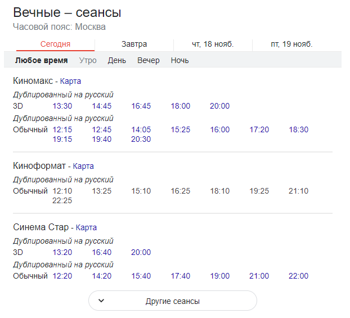
Task: Open the Киномакс Карта link
Action: [x=70, y=81]
